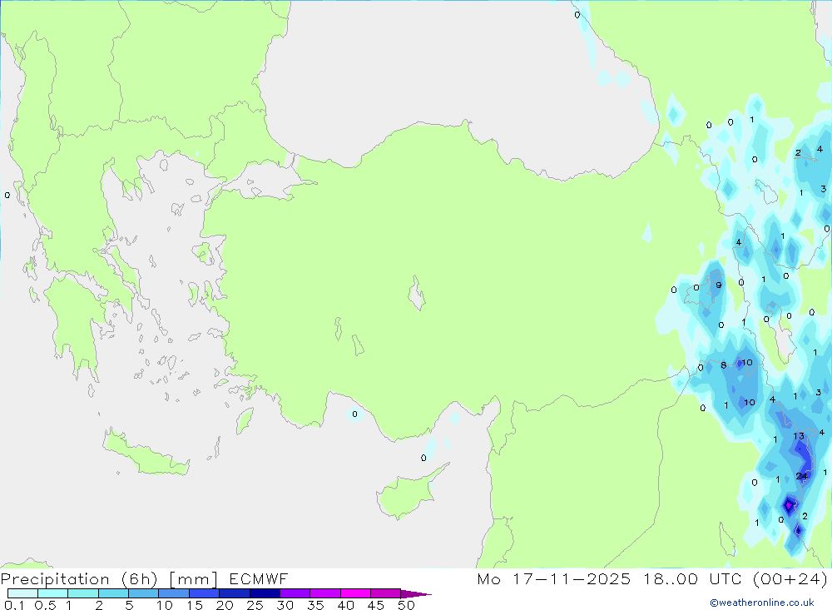832x610 pixels.
Task: Select the 2–5 mm legend color swatch
Action: (113, 593)
